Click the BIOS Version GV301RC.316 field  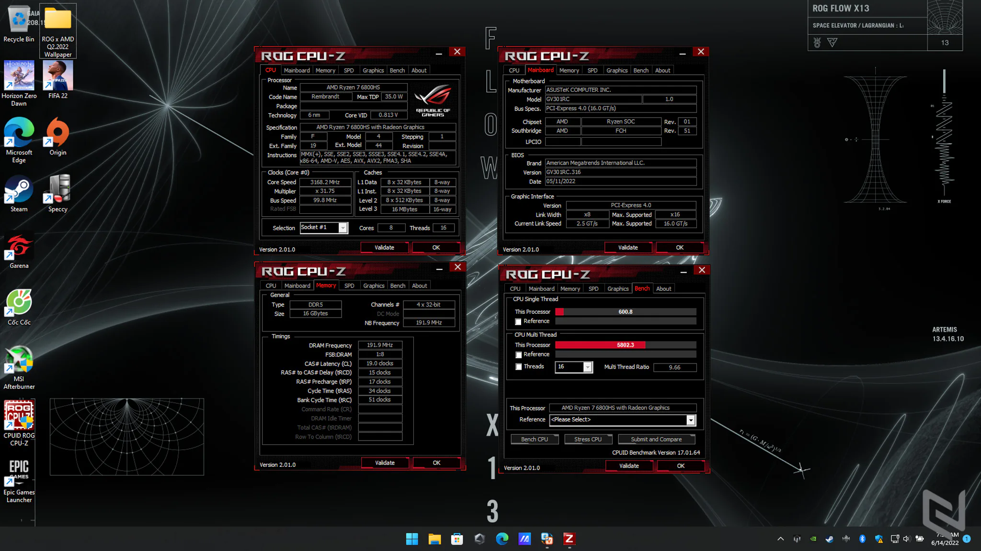tap(620, 172)
